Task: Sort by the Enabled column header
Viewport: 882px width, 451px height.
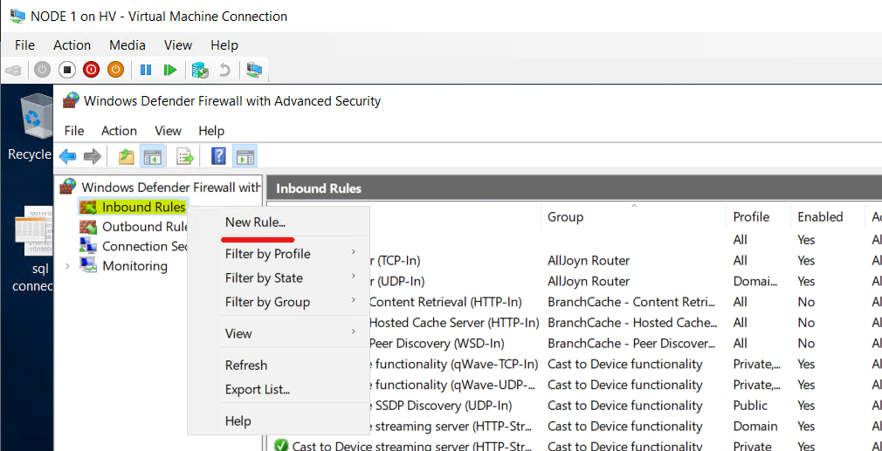Action: pyautogui.click(x=828, y=217)
